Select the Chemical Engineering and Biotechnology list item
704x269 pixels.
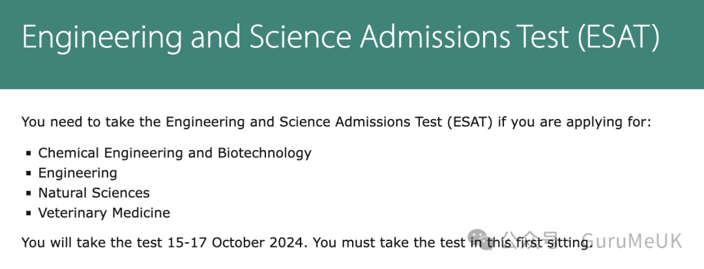(x=175, y=153)
